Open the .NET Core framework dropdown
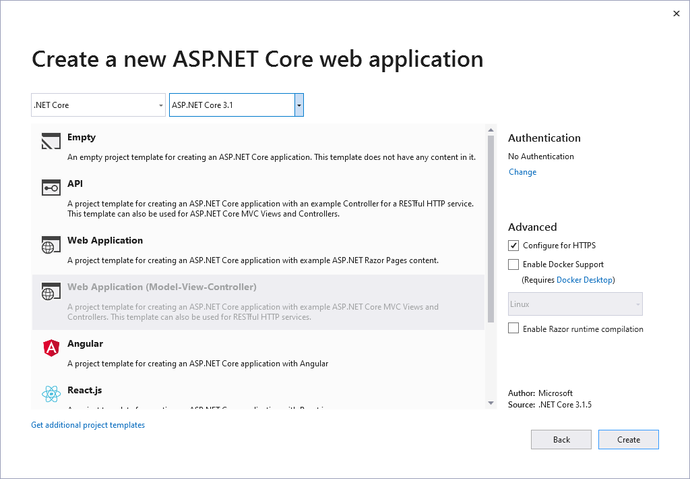This screenshot has width=690, height=479. tap(98, 105)
